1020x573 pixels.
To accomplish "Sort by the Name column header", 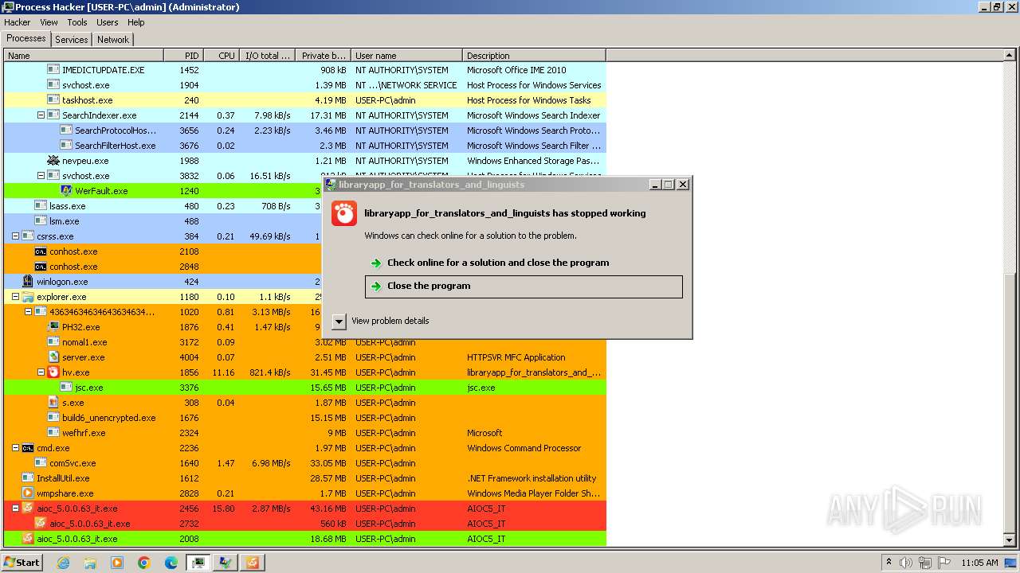I will (84, 56).
